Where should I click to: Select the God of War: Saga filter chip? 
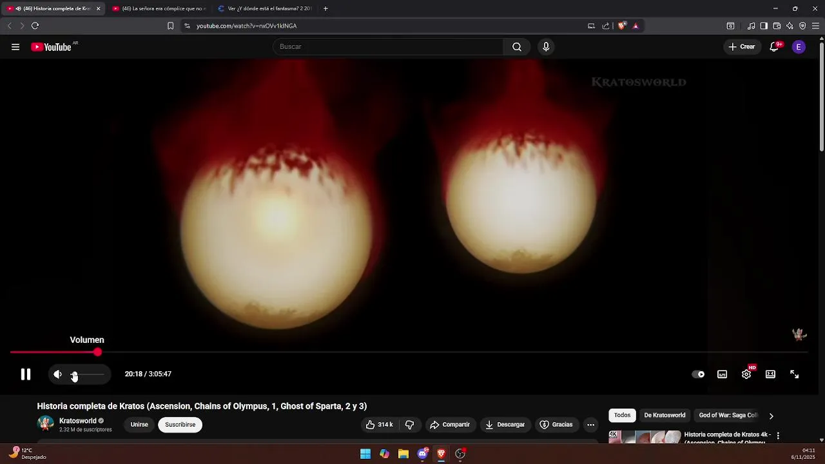(728, 416)
